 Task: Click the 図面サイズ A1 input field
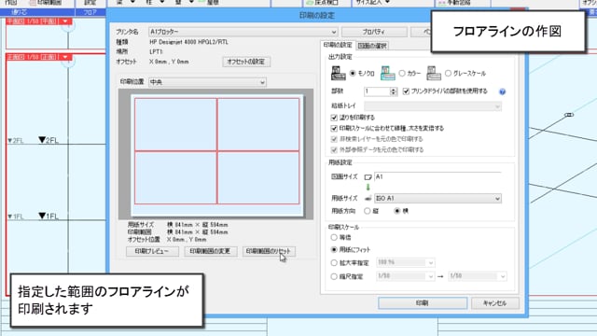[x=437, y=176]
